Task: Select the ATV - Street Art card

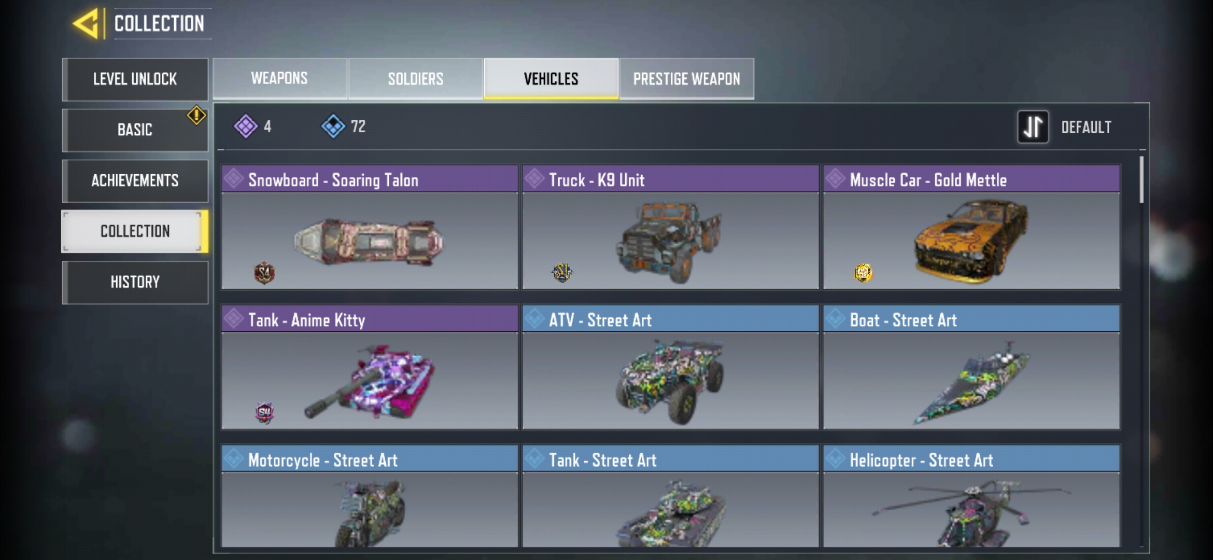Action: (x=671, y=367)
